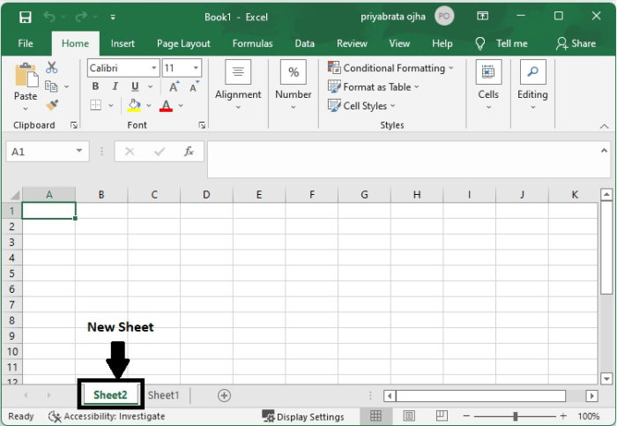Click the Insert Function fx icon
Screen dimensions: 617x426
click(x=189, y=152)
